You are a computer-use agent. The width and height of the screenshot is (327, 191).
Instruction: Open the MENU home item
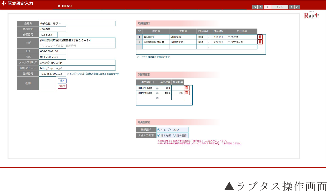click(65, 6)
